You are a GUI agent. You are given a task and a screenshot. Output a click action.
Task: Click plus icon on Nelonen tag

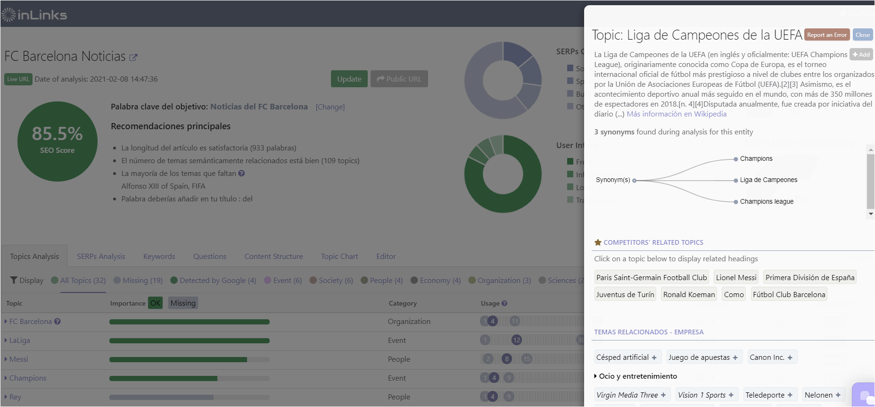[x=838, y=395]
